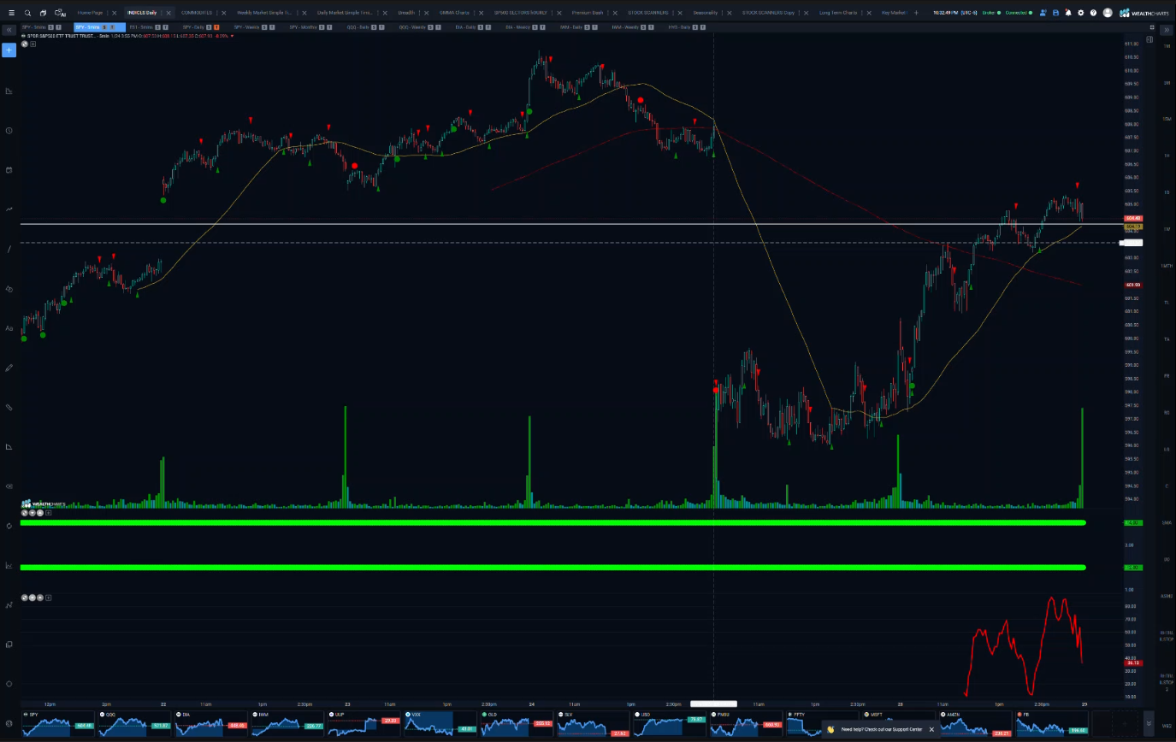This screenshot has height=742, width=1176.
Task: Select the trend line drawing tool
Action: 9,249
